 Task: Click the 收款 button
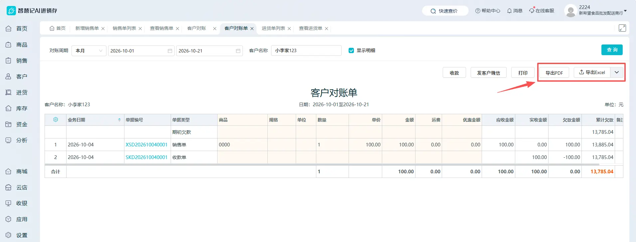pos(454,73)
